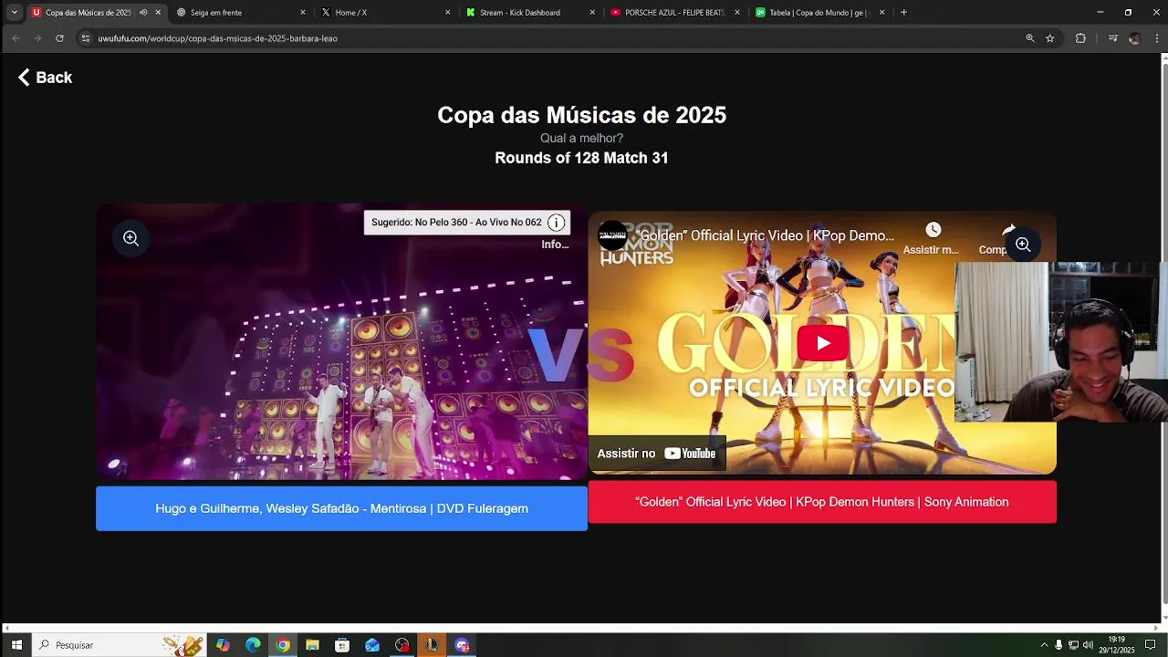Image resolution: width=1168 pixels, height=657 pixels.
Task: Switch to Stream - Kick Dashboard tab
Action: pyautogui.click(x=528, y=13)
